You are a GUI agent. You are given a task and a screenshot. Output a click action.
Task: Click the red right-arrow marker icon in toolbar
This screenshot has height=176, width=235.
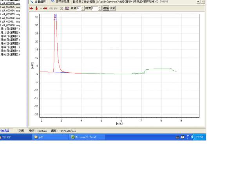pos(45,8)
